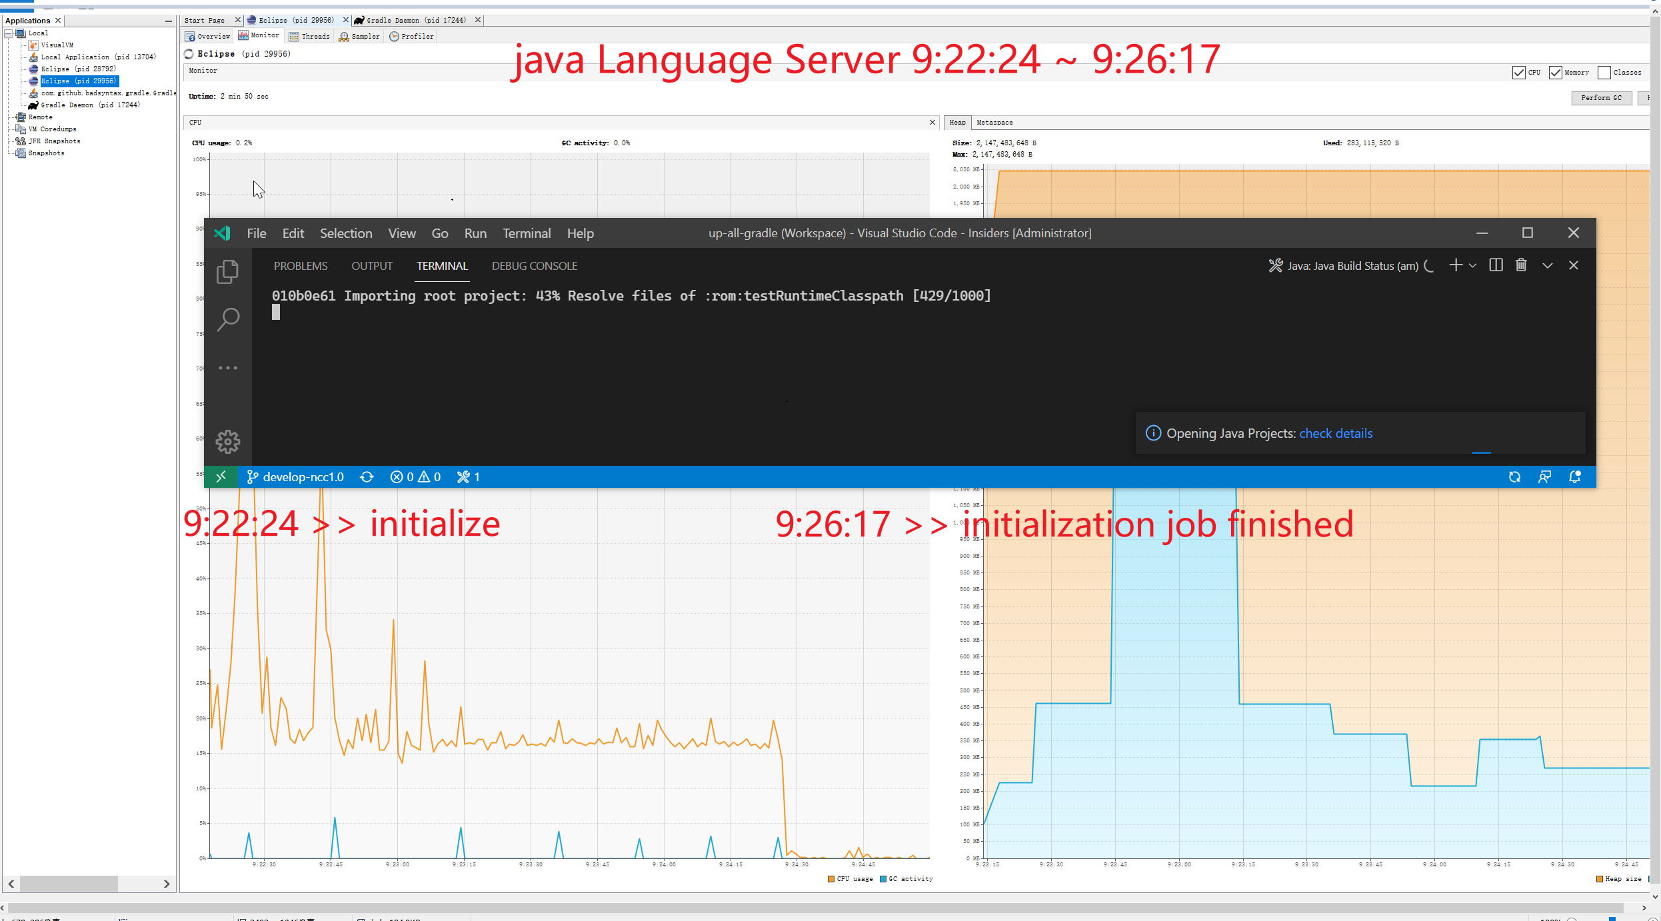Image resolution: width=1661 pixels, height=921 pixels.
Task: Enable the Classes checkbox
Action: pyautogui.click(x=1604, y=72)
